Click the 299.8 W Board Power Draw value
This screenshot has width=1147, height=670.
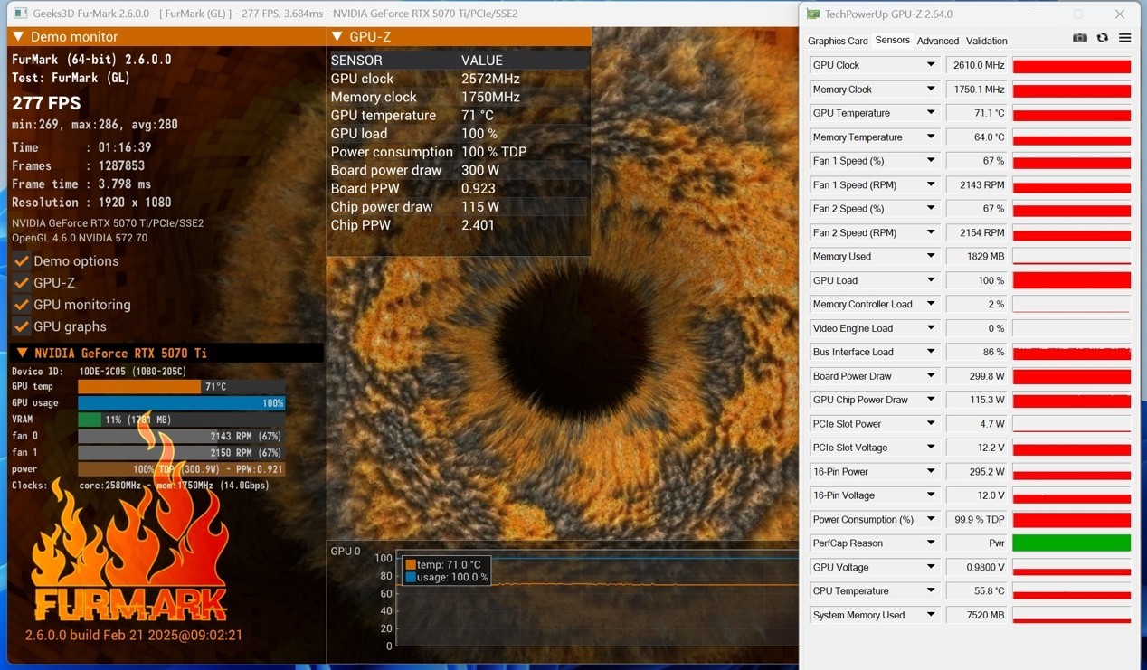click(x=976, y=375)
